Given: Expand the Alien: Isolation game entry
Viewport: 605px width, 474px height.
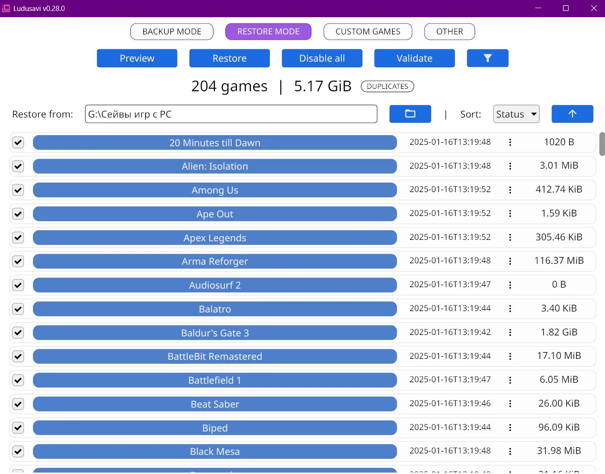Looking at the screenshot, I should [215, 166].
